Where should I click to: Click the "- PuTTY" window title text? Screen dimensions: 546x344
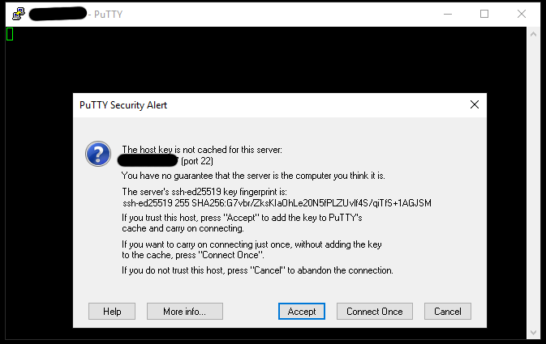[x=105, y=15]
